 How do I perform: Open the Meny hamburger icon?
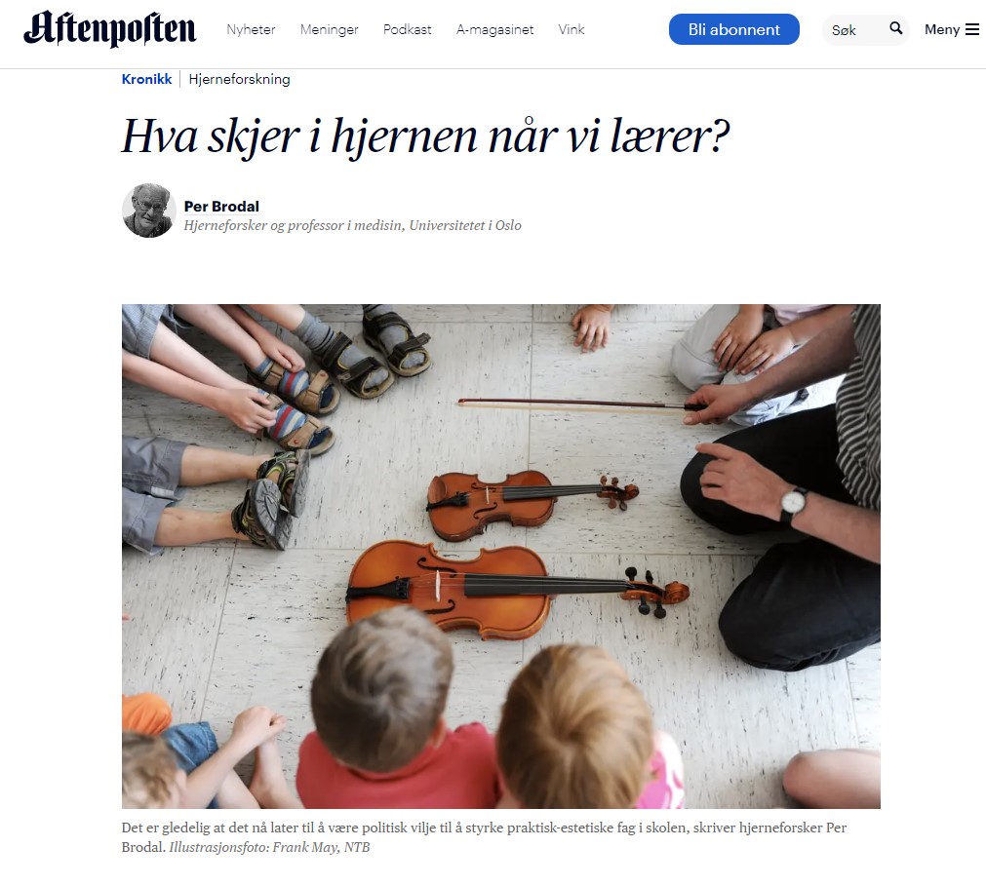pos(972,29)
